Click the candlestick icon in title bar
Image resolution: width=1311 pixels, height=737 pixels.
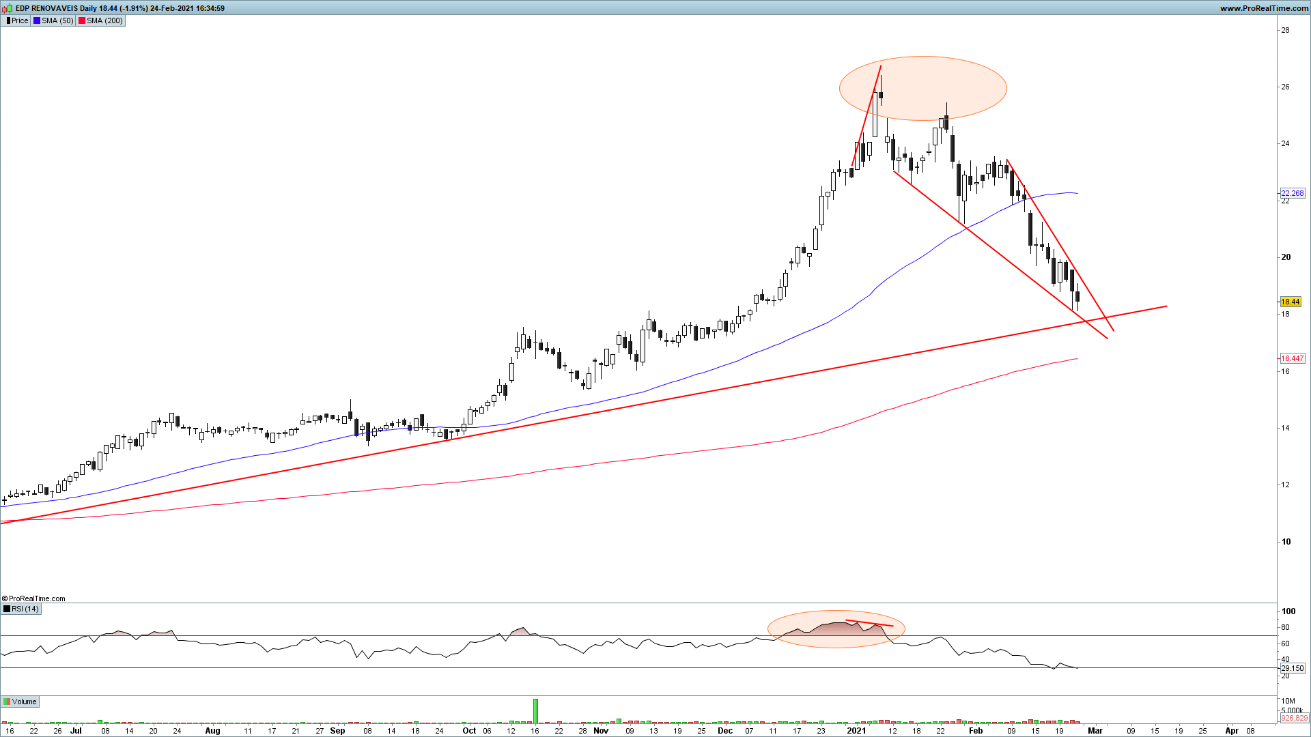(x=8, y=8)
